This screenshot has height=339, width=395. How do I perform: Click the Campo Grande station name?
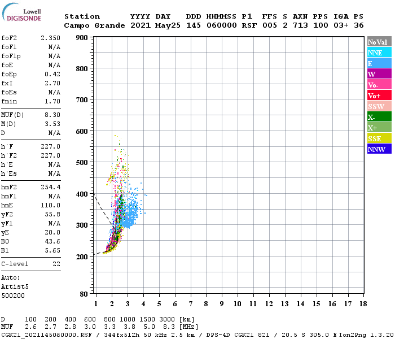point(94,25)
